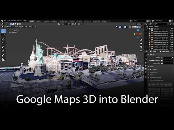Select BuildingMesh-00003.006 in the outliner
This screenshot has height=130, width=174.
click(160, 38)
